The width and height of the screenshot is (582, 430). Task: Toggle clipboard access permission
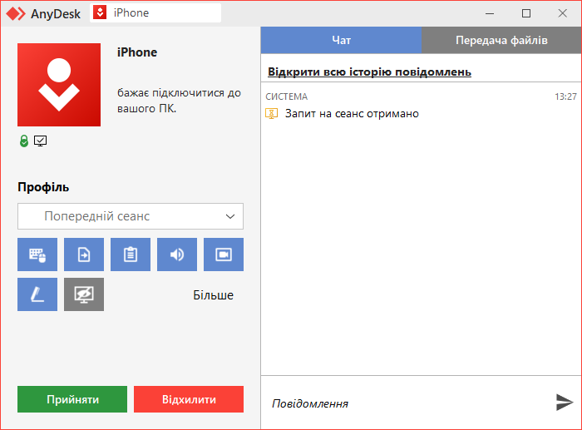[131, 255]
